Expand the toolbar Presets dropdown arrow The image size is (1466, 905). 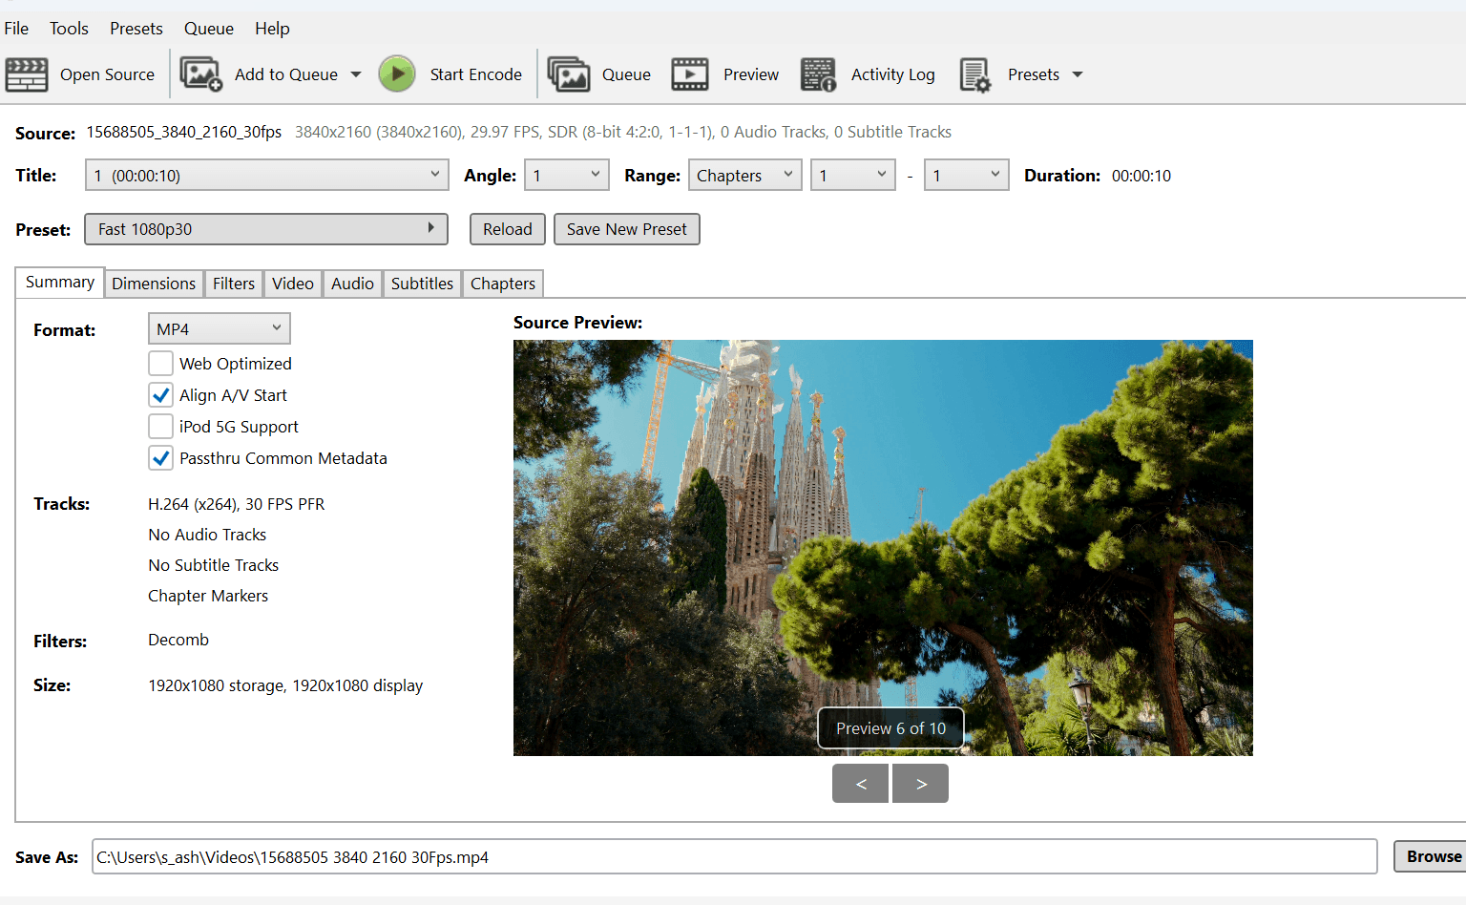pos(1078,74)
